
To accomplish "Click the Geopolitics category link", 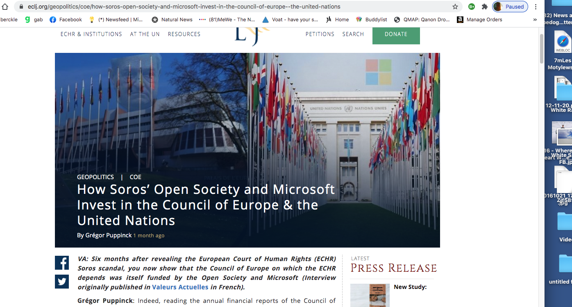I will point(95,177).
